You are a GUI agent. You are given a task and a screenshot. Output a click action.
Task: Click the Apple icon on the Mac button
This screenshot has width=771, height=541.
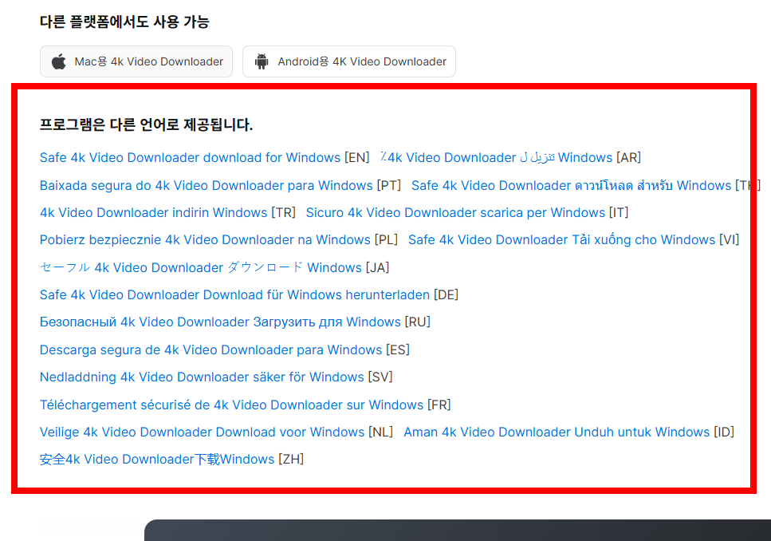[59, 61]
